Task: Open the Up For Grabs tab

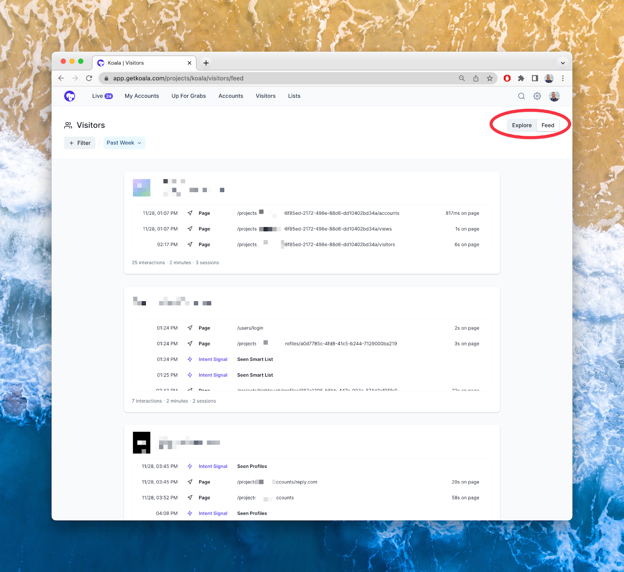Action: (188, 96)
